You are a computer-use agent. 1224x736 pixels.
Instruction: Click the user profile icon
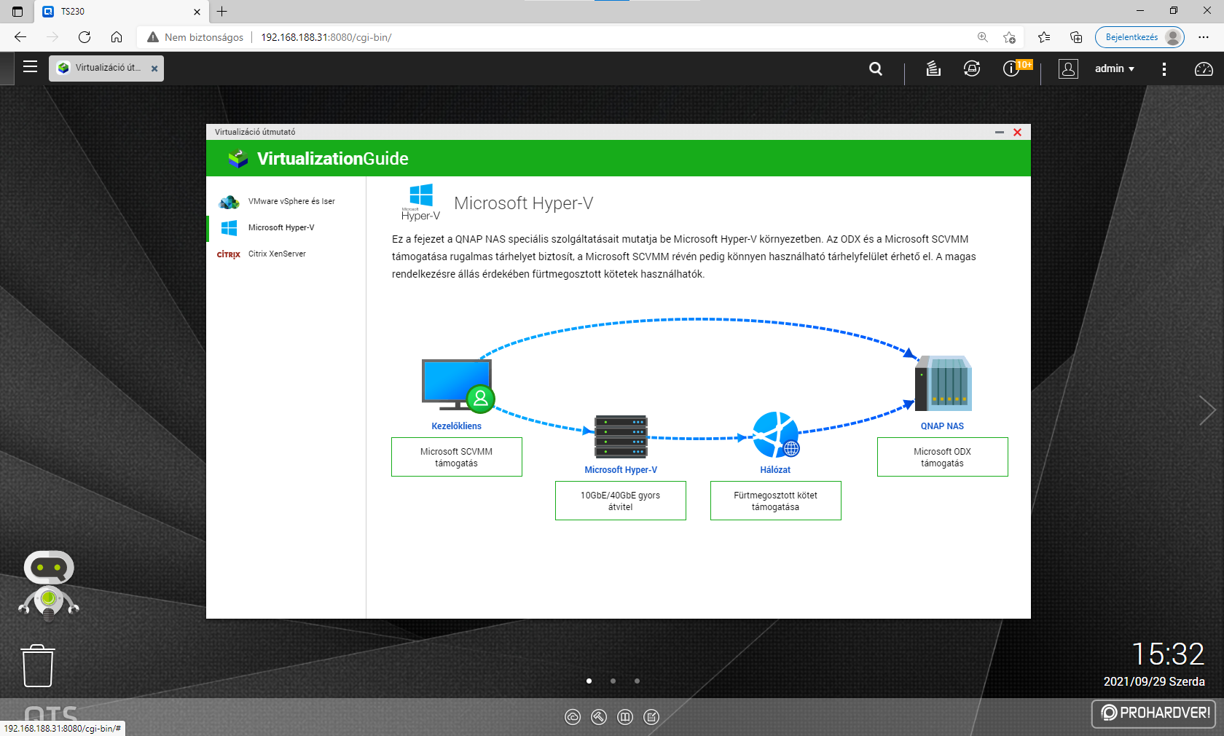(1068, 68)
